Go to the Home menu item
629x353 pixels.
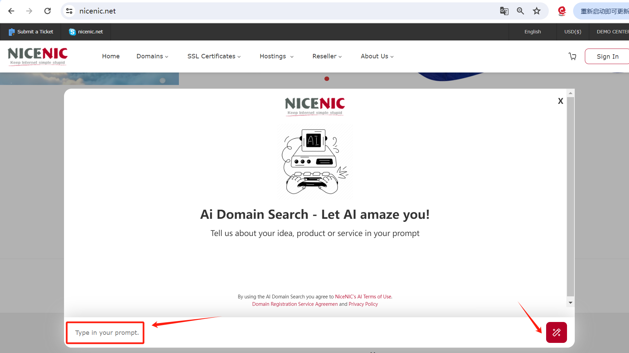pyautogui.click(x=111, y=56)
